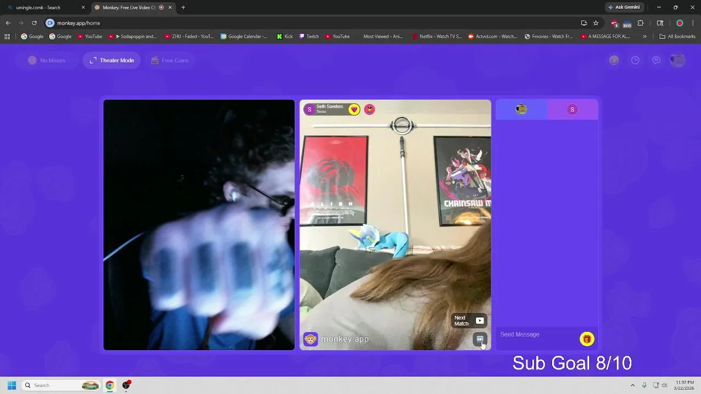Click the coin icon in top-right header
Screen dimensions: 701x394
pos(614,60)
